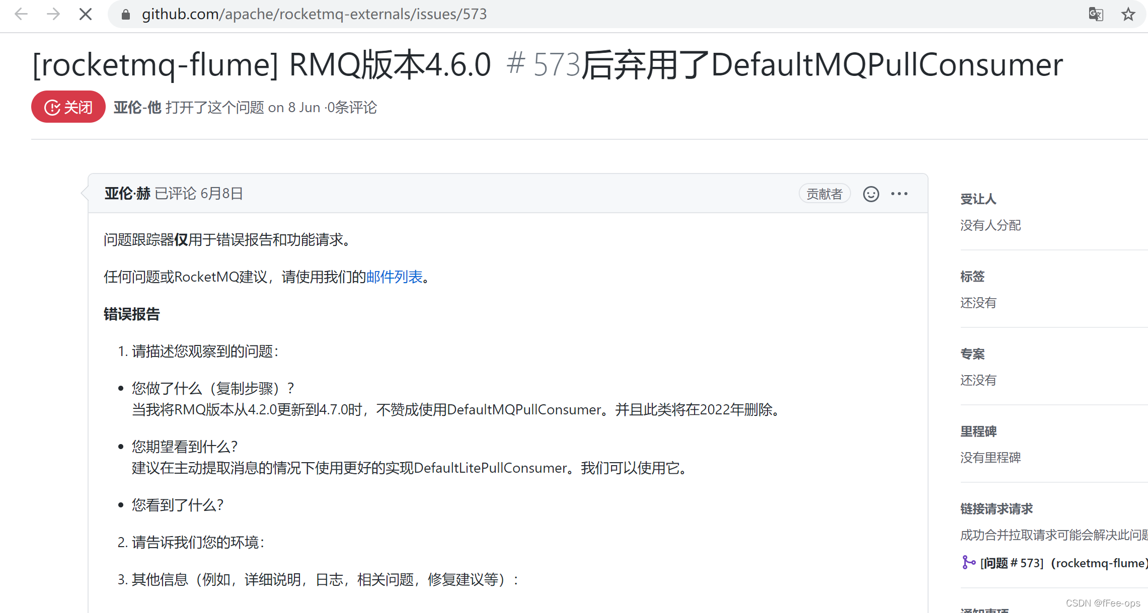Open the three-dot comment options menu
The image size is (1148, 613).
[899, 194]
